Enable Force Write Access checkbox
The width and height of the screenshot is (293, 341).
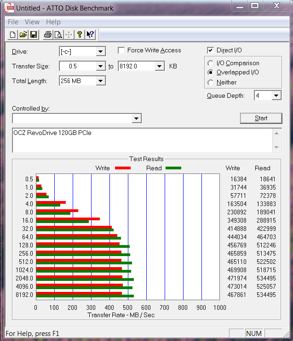121,50
